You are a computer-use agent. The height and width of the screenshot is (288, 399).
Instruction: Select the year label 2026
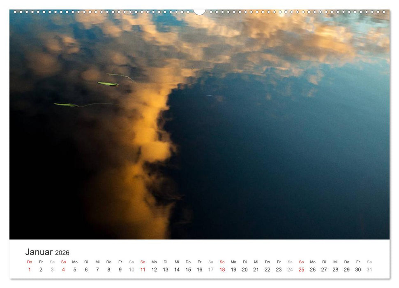click(x=63, y=253)
